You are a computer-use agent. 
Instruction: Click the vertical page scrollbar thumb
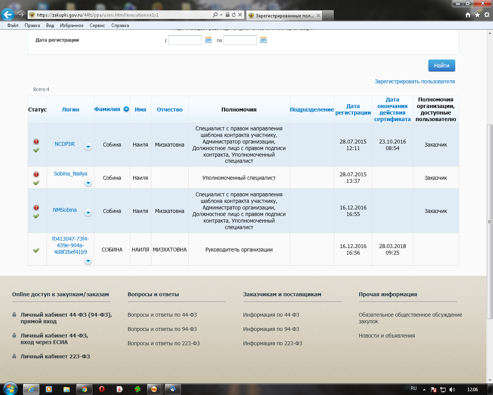(490, 221)
